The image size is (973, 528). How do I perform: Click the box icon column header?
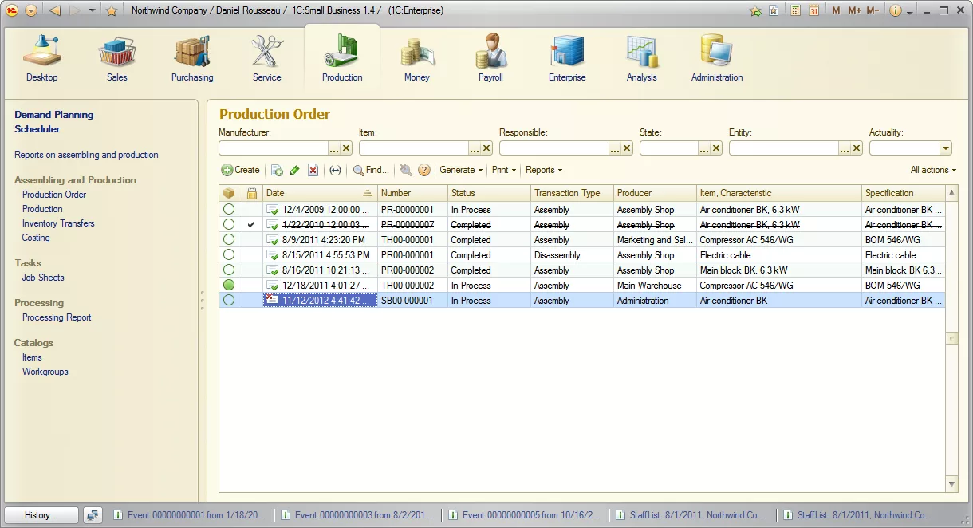pyautogui.click(x=230, y=193)
